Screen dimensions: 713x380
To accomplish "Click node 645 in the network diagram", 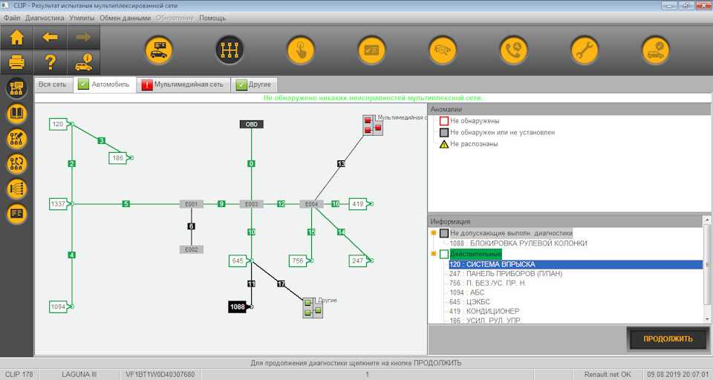I will tap(238, 261).
